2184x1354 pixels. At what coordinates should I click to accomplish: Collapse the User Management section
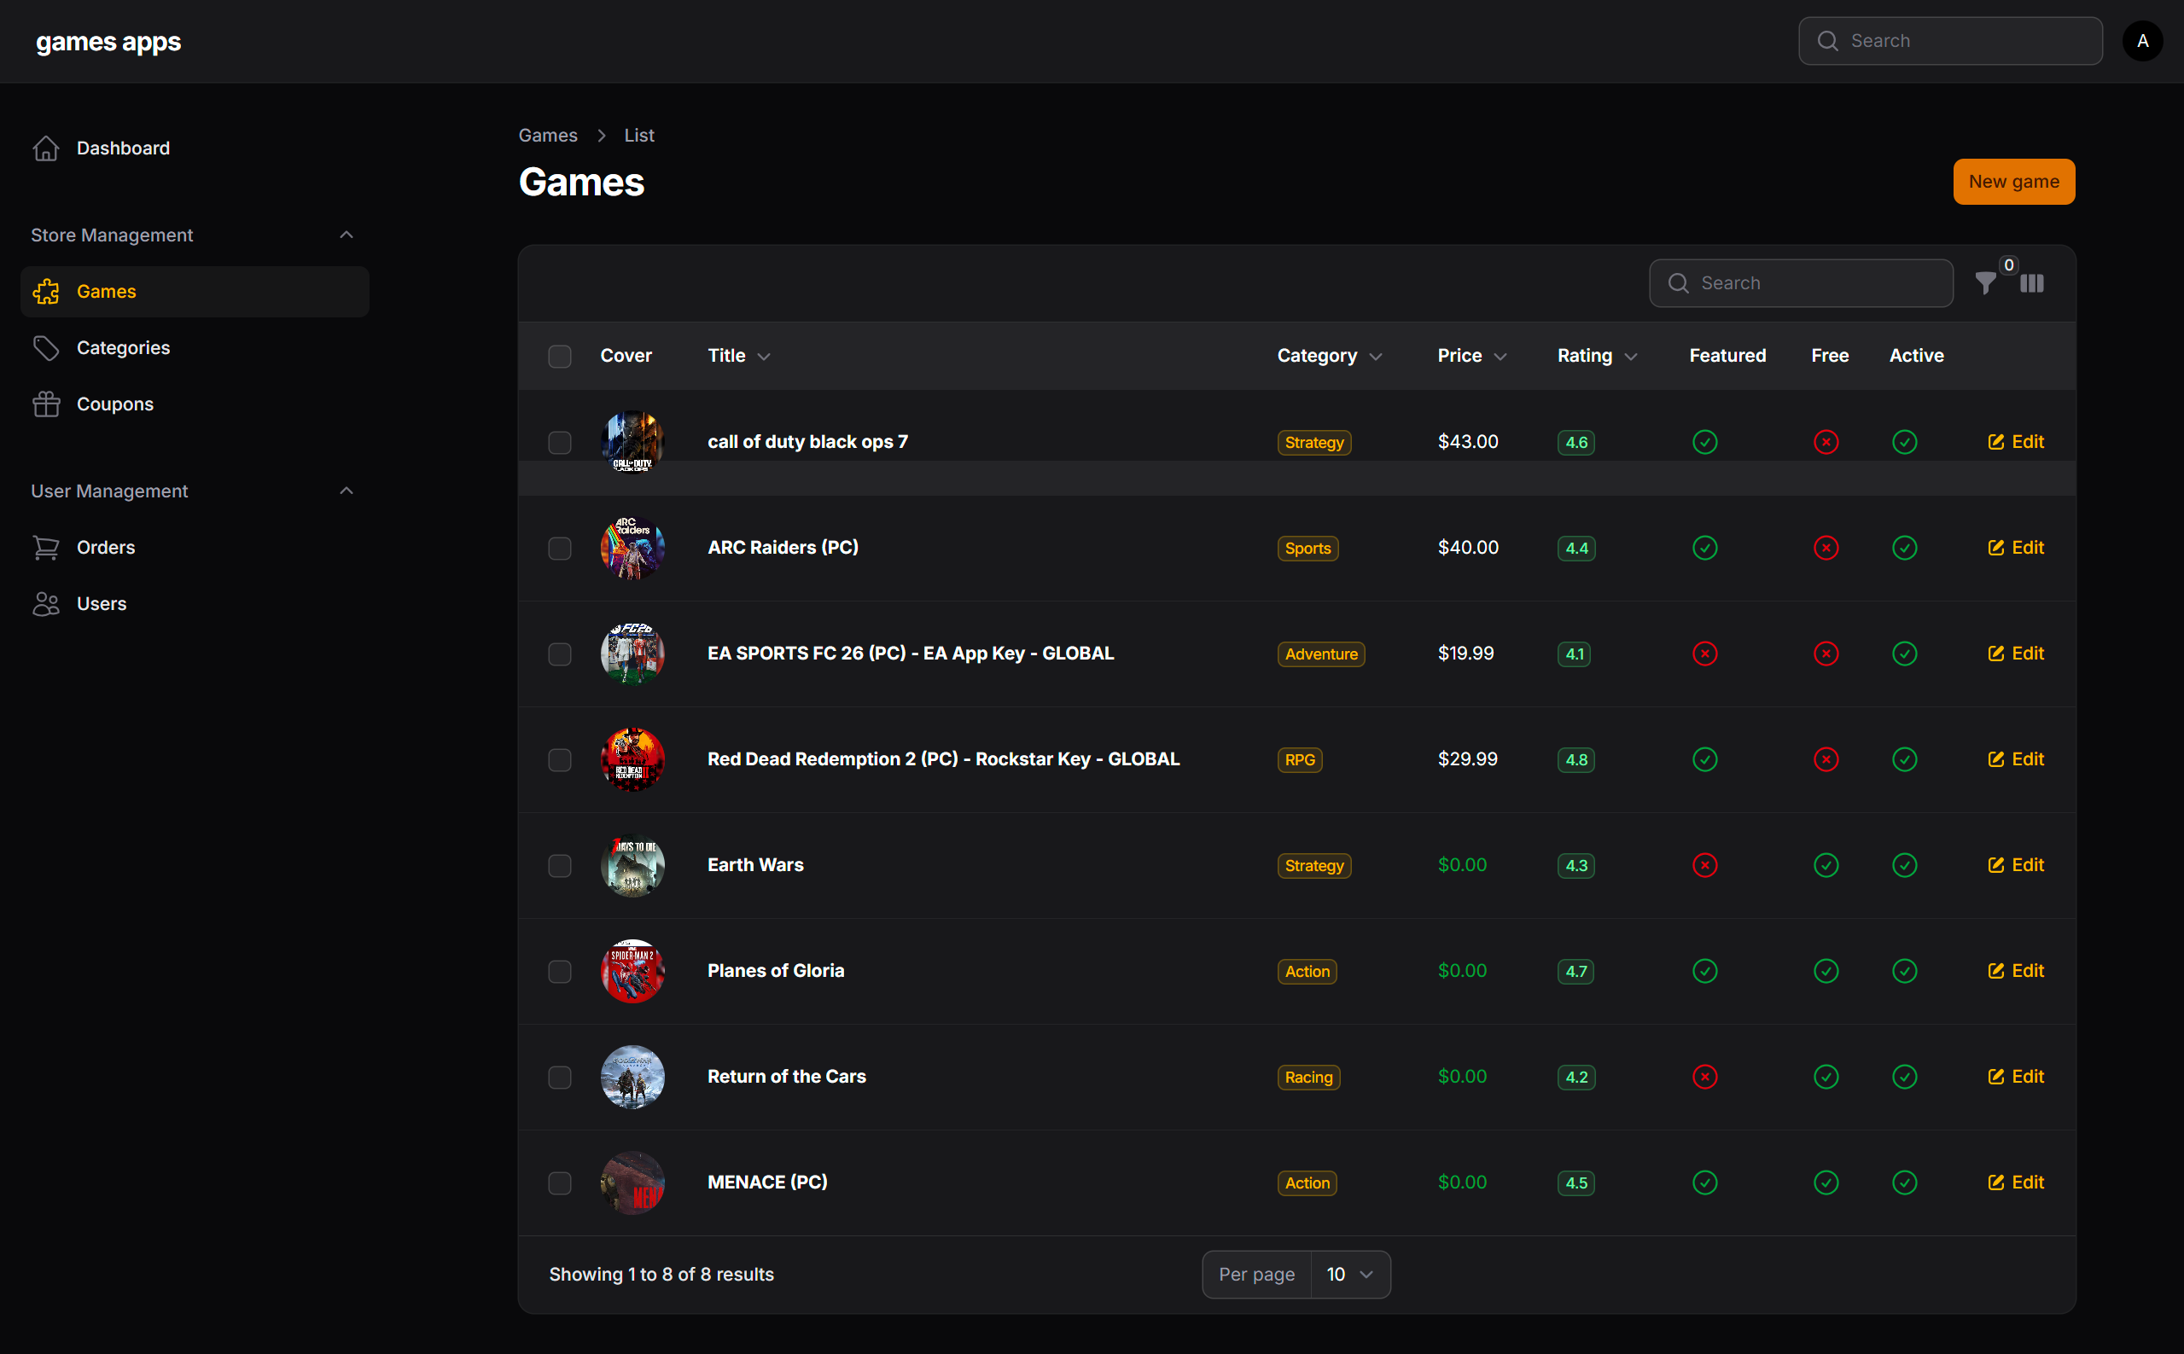click(x=347, y=491)
